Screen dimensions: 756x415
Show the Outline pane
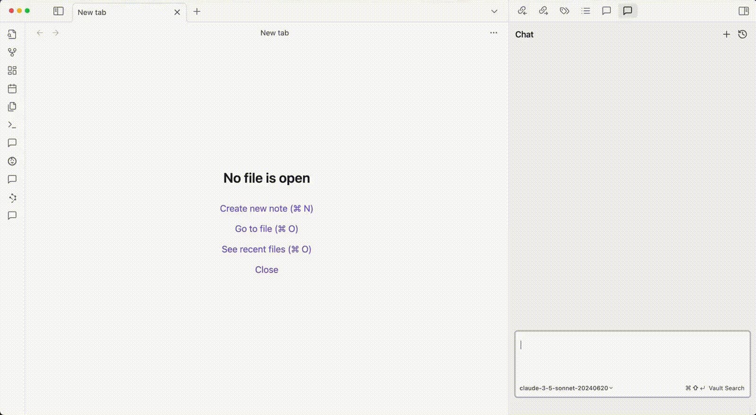click(586, 11)
